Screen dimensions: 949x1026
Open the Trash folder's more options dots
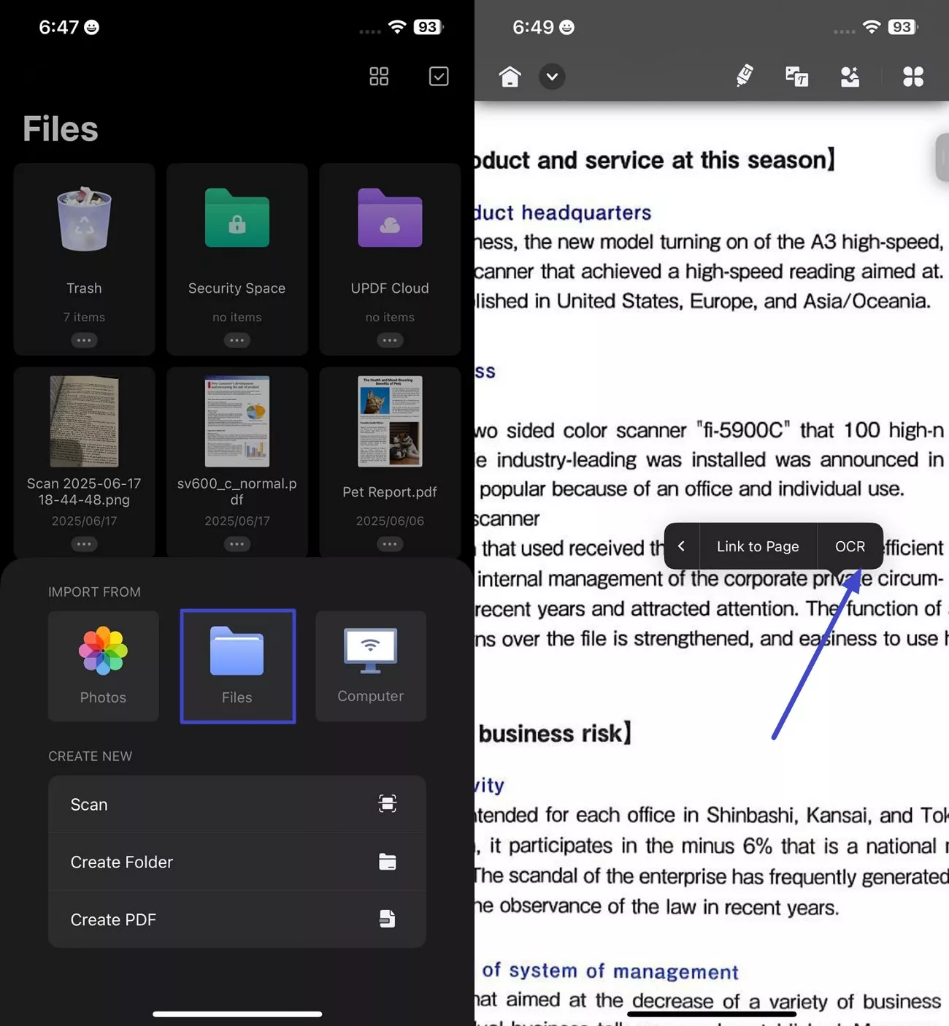point(84,340)
